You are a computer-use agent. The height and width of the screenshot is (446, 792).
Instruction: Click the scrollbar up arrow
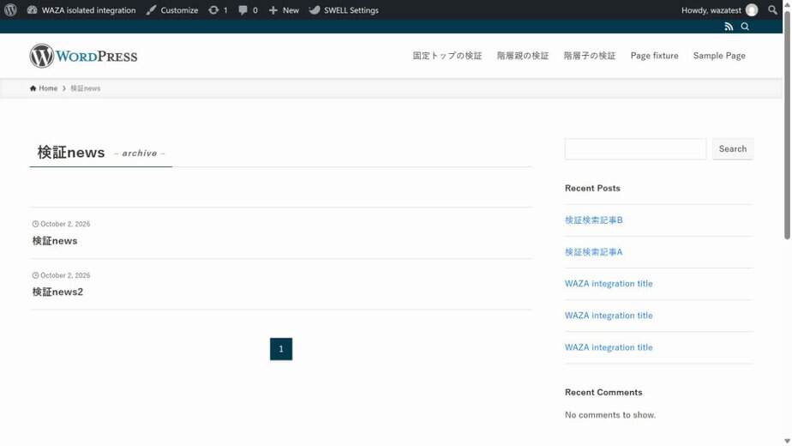pyautogui.click(x=787, y=3)
